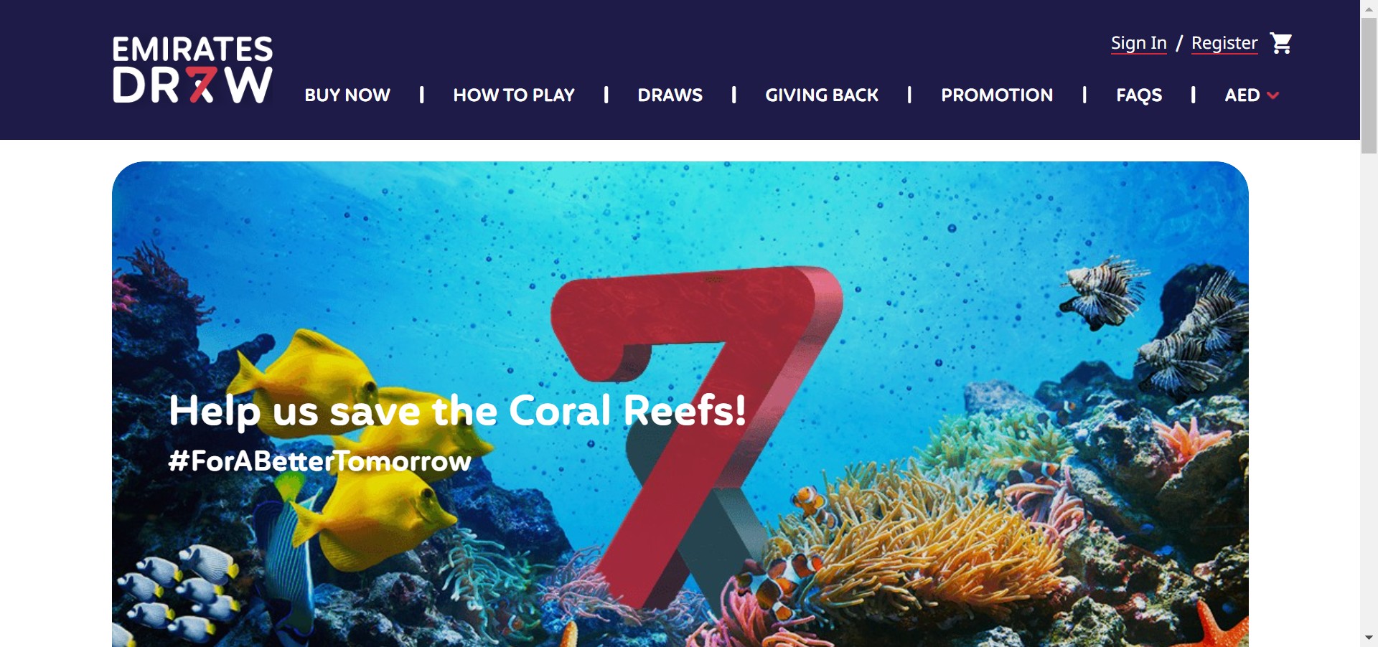Open the DRAWS menu item
Viewport: 1378px width, 647px height.
pyautogui.click(x=670, y=95)
